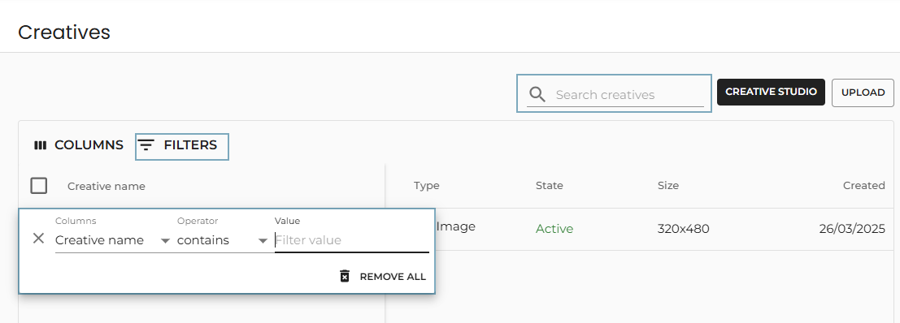
Task: Click the Size column header
Action: 668,186
